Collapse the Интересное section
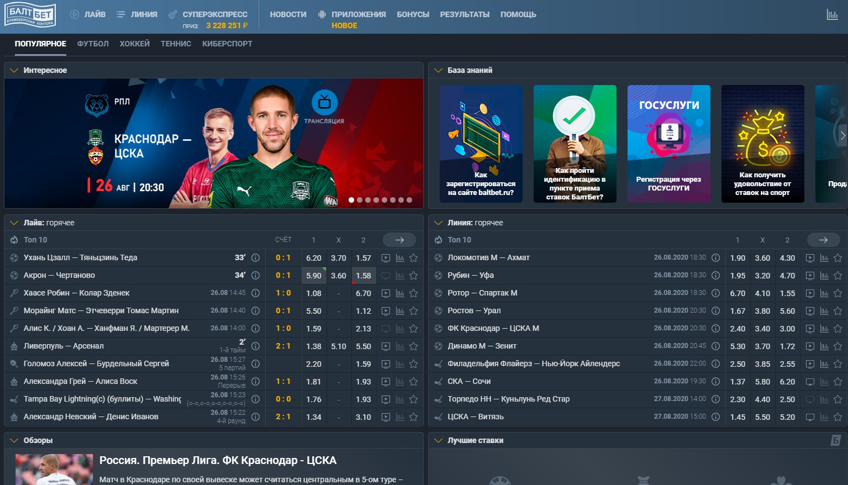Screen dimensions: 848x485 14,70
